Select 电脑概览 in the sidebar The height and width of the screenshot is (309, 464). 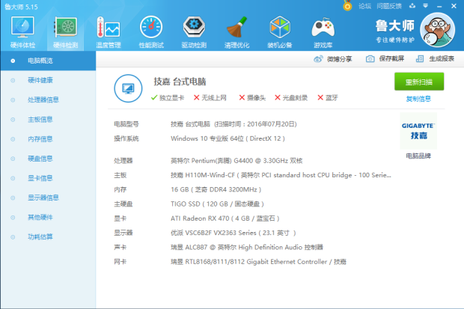pos(48,61)
